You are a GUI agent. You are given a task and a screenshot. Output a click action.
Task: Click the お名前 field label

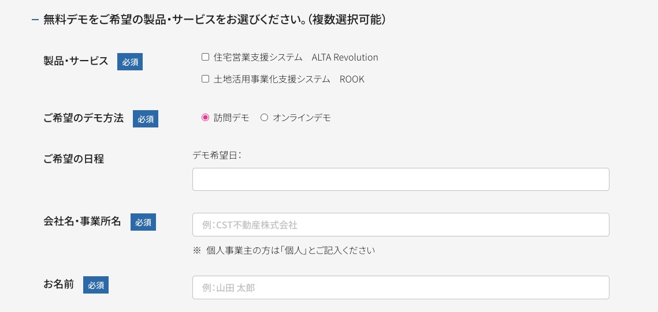click(x=58, y=284)
